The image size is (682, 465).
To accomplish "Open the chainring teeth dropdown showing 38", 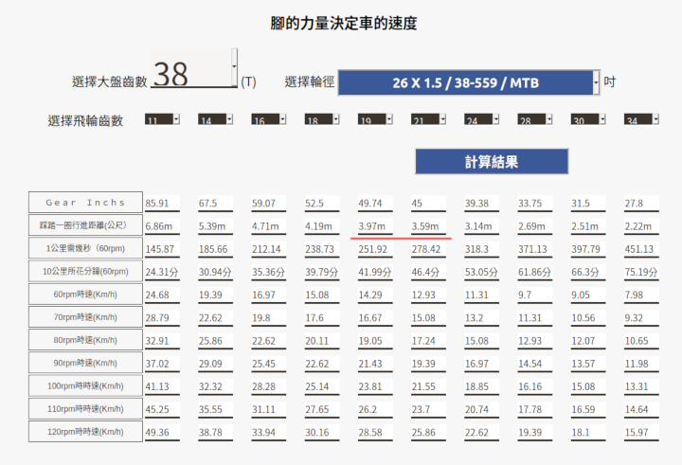I will [x=193, y=68].
